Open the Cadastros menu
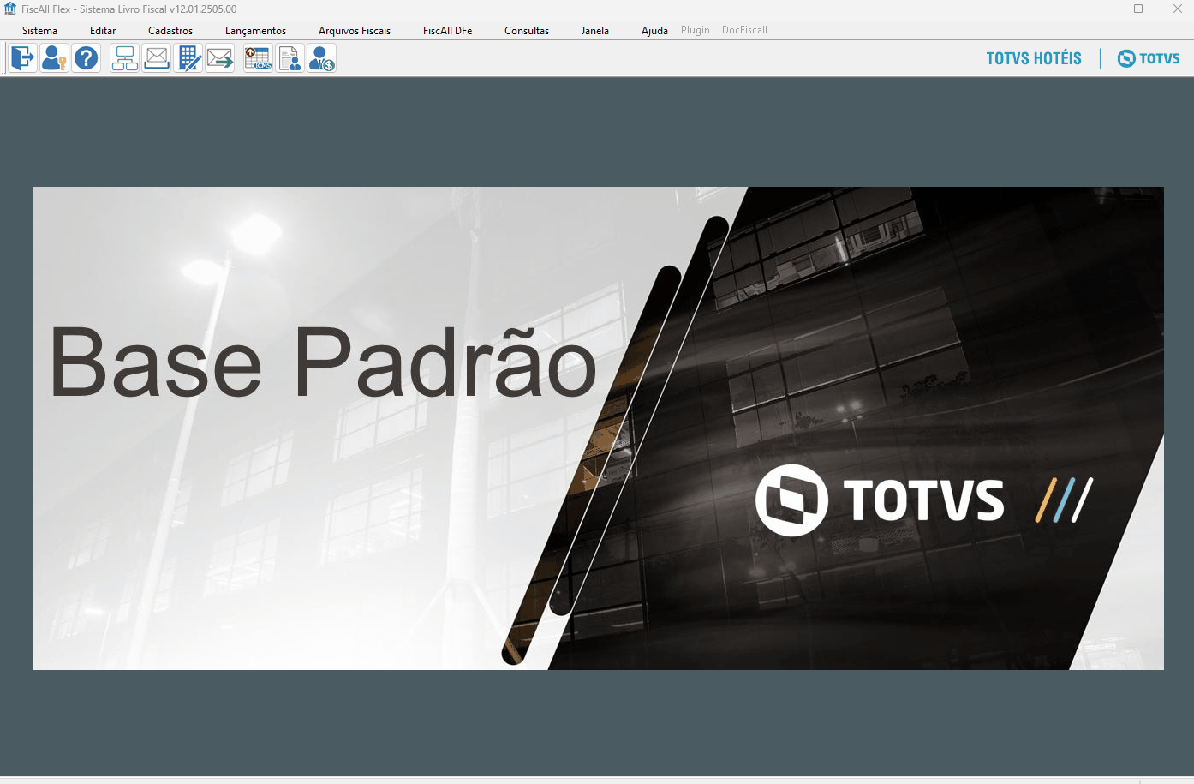This screenshot has height=784, width=1194. click(170, 30)
